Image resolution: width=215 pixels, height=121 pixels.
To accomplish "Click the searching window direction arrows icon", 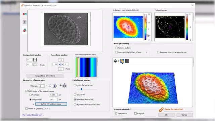I will click(x=61, y=64).
